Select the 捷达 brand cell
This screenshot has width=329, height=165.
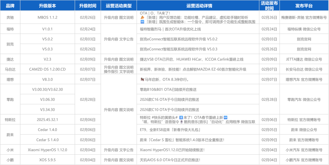tap(10, 59)
